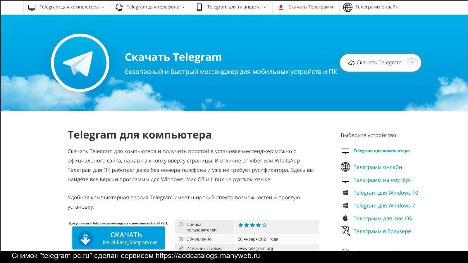Expand Telegram для компьютера dropdown arrow

[103, 7]
